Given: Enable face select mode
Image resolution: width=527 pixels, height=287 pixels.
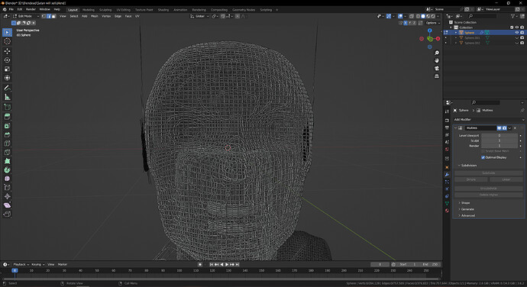Looking at the screenshot, I should (53, 16).
